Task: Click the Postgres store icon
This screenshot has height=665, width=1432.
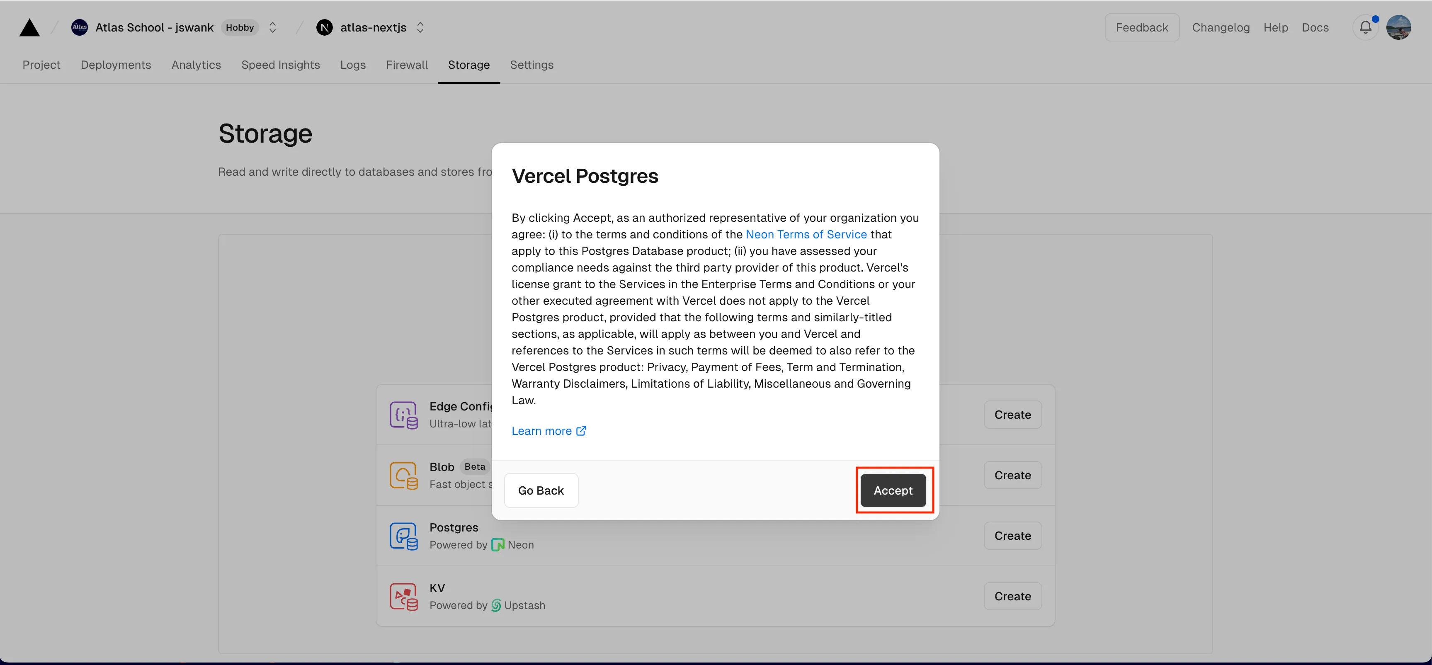Action: [403, 536]
